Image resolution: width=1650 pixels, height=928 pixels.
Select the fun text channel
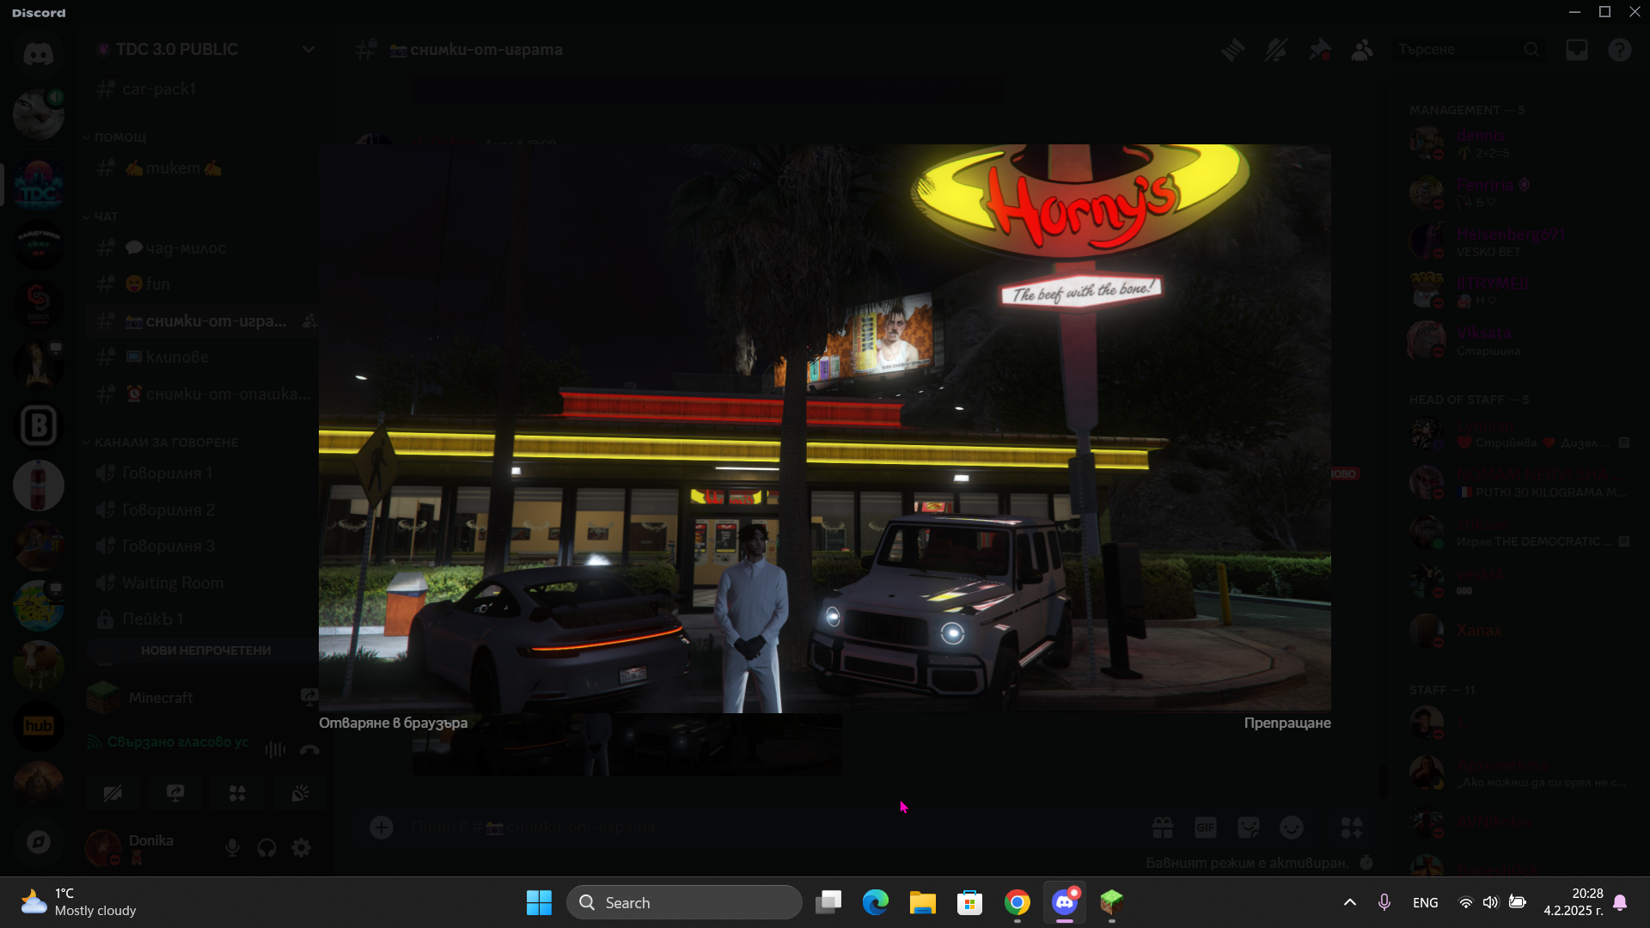157,284
